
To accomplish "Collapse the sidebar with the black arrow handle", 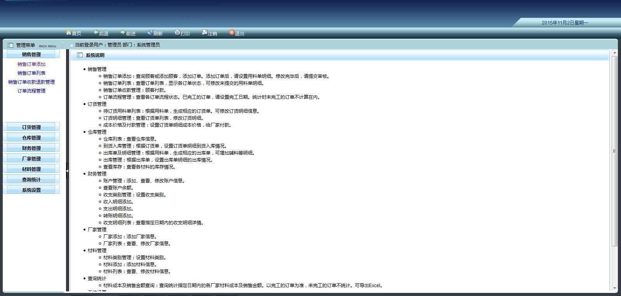I will [x=67, y=170].
